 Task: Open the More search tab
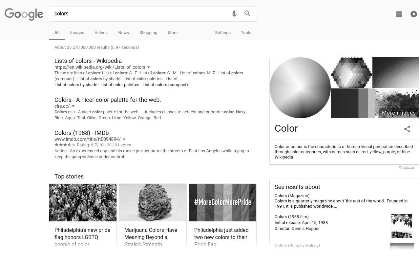pos(173,32)
